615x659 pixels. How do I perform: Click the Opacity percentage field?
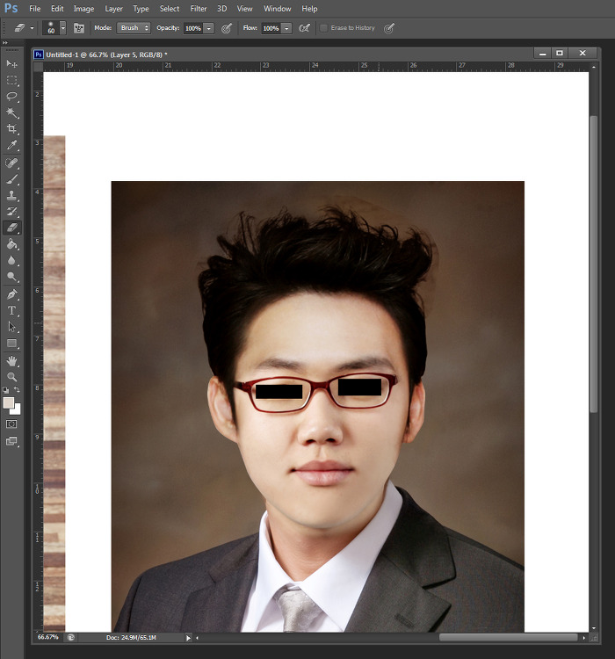[193, 28]
